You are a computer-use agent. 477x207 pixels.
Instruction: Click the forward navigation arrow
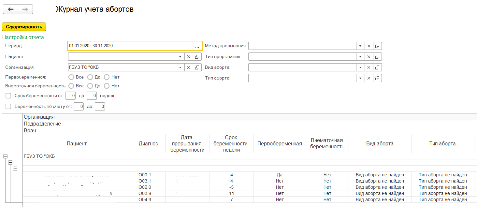coord(25,9)
